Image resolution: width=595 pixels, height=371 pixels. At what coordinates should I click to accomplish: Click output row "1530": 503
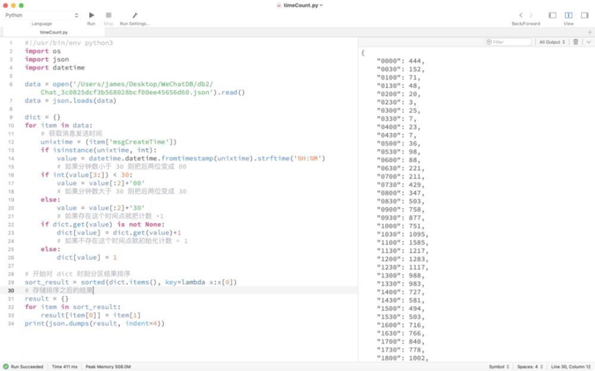400,317
